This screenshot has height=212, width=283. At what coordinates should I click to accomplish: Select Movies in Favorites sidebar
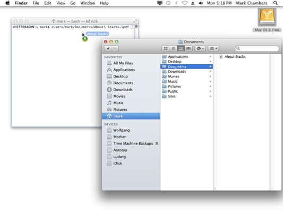[x=131, y=96]
